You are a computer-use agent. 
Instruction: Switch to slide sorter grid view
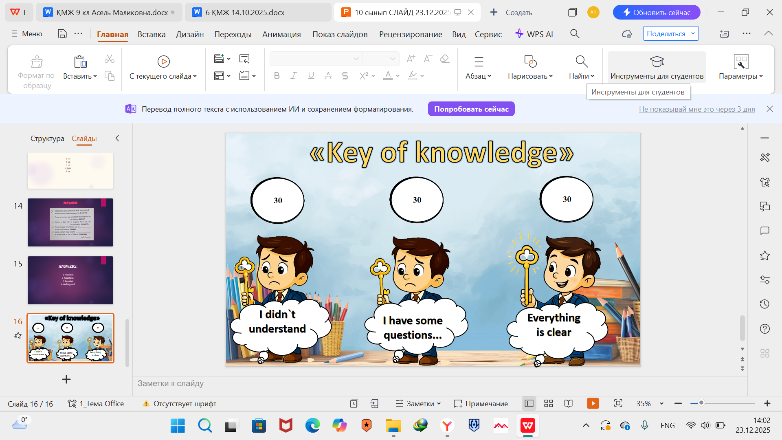(x=549, y=403)
